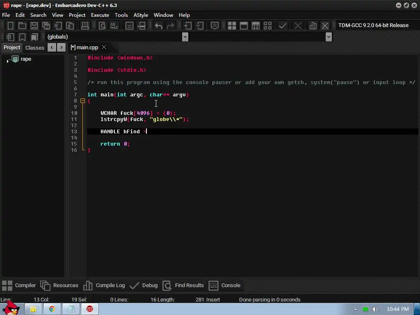Open the Project menu
Image resolution: width=420 pixels, height=315 pixels.
[77, 15]
